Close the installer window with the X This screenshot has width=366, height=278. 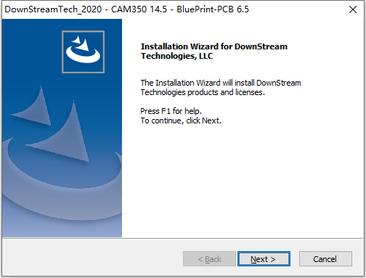(x=353, y=9)
